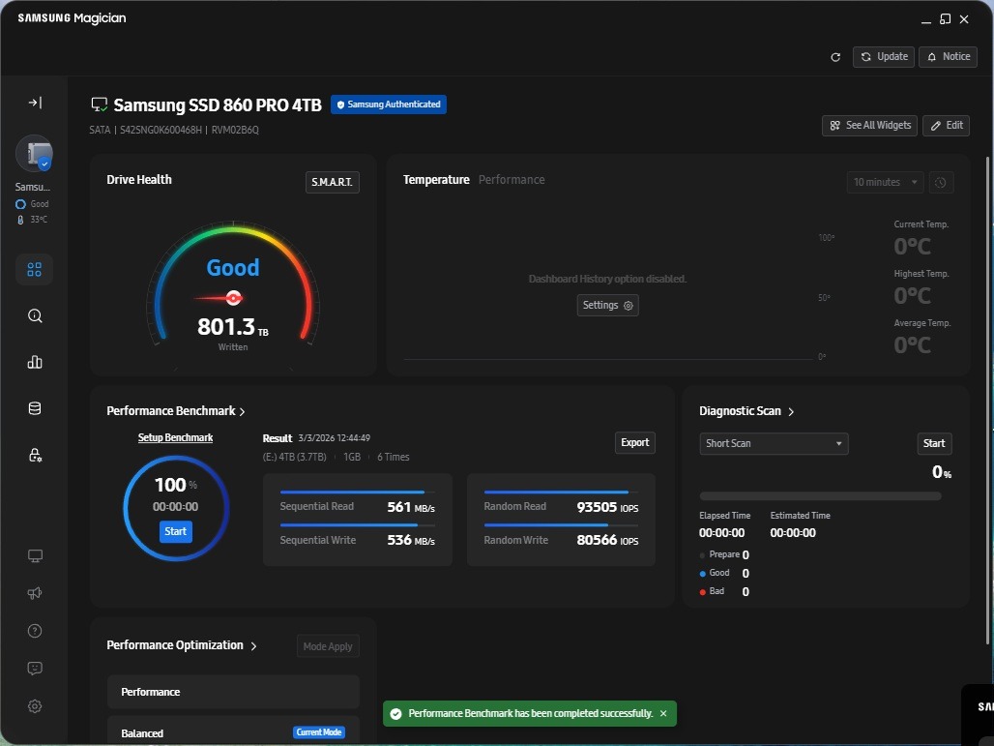Start the performance benchmark
The width and height of the screenshot is (994, 746).
[x=176, y=531]
